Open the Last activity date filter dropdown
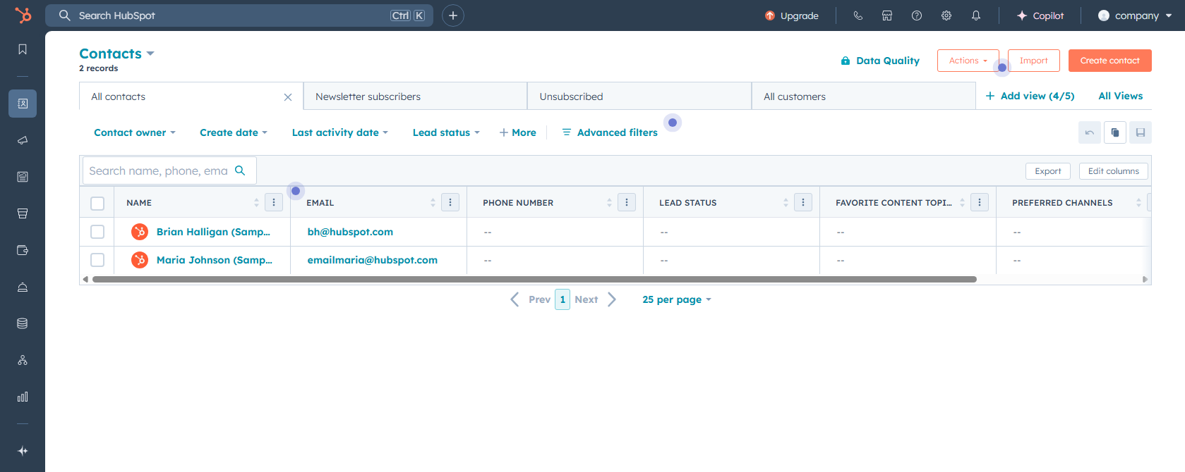Image resolution: width=1185 pixels, height=472 pixels. (x=340, y=132)
